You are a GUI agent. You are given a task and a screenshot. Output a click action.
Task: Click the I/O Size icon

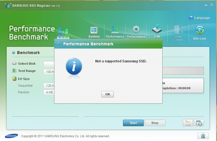[14, 79]
